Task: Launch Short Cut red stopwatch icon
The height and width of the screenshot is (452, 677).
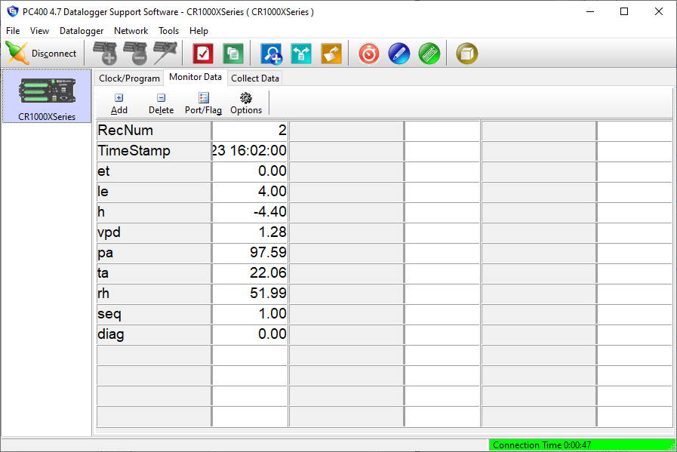Action: pyautogui.click(x=369, y=54)
